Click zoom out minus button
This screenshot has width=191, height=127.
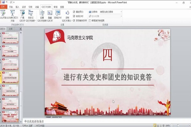(x=172, y=125)
